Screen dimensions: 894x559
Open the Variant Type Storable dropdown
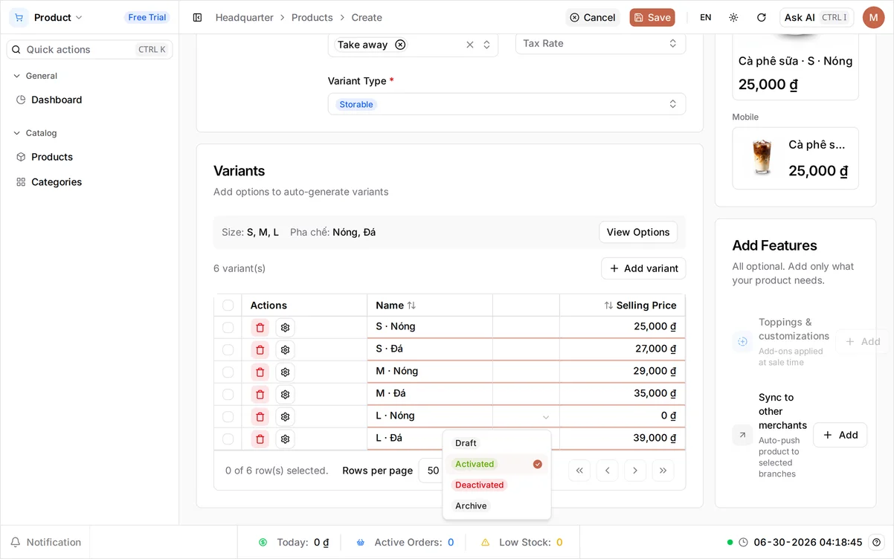click(x=507, y=104)
